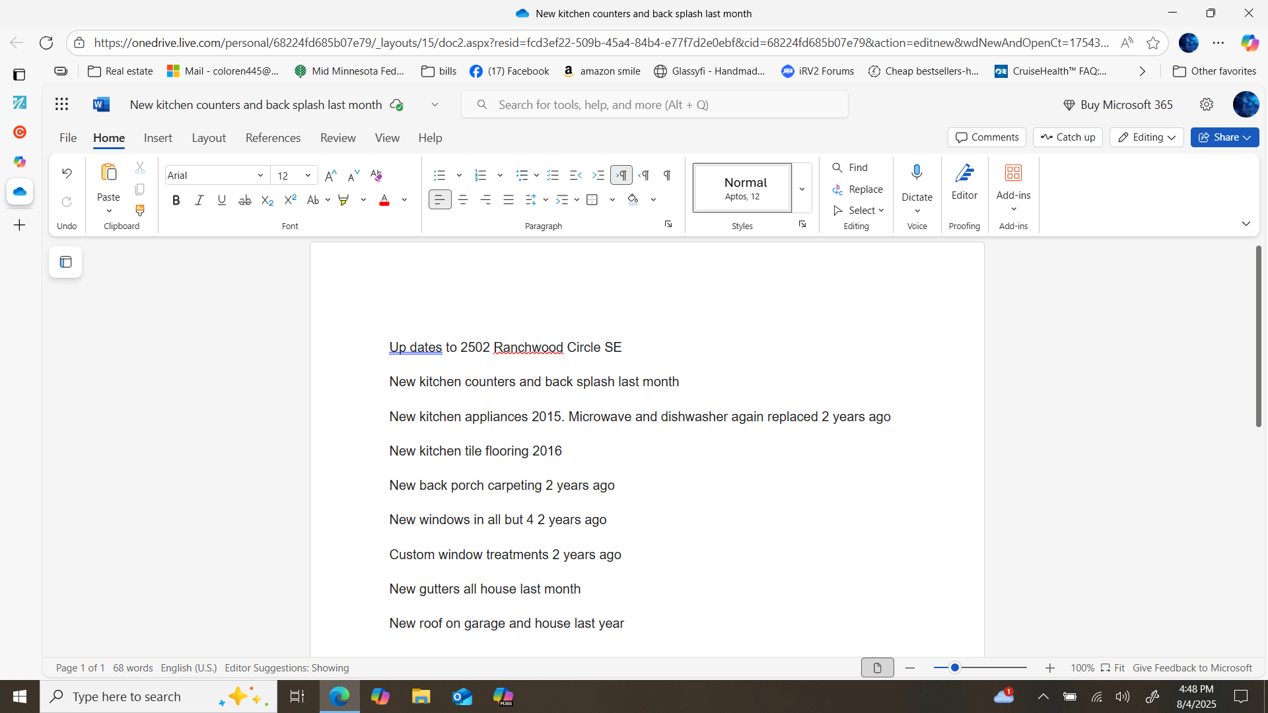
Task: Switch to the References tab
Action: tap(273, 138)
